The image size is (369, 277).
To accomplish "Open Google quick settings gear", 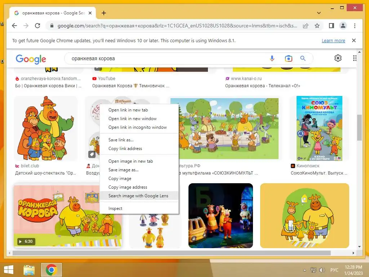I will click(338, 58).
